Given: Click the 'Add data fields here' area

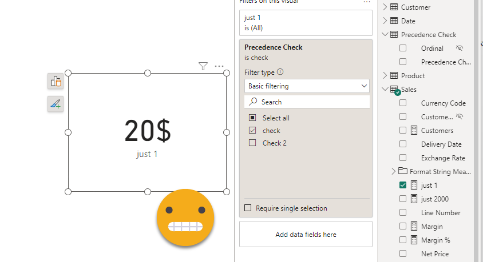Looking at the screenshot, I should (x=306, y=235).
